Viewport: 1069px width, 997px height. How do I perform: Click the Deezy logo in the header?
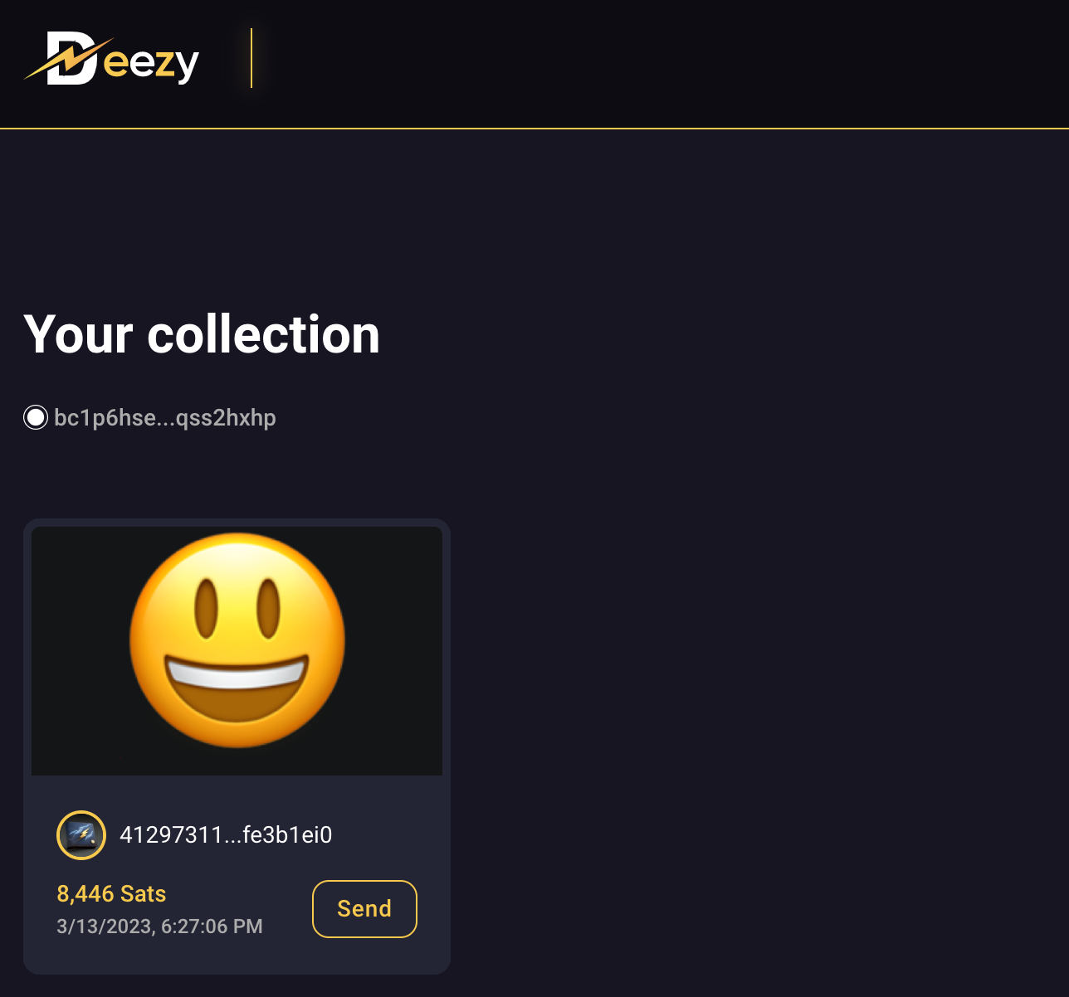[x=112, y=59]
